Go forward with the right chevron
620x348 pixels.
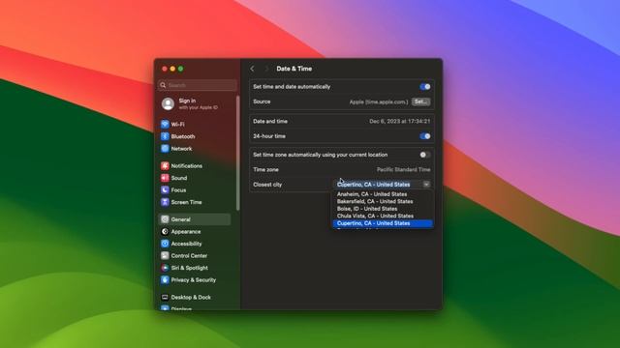pyautogui.click(x=266, y=69)
